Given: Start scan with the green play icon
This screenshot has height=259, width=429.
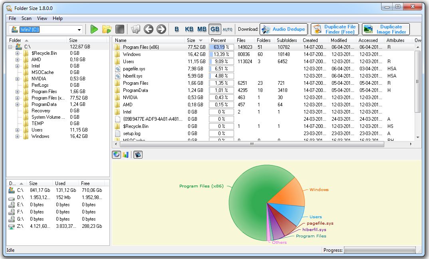Looking at the screenshot, I should (x=94, y=29).
